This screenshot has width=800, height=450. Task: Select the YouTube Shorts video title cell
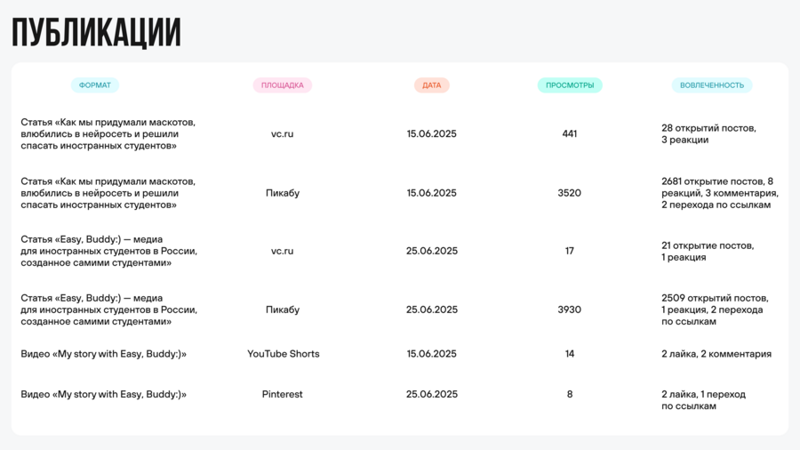click(x=104, y=354)
